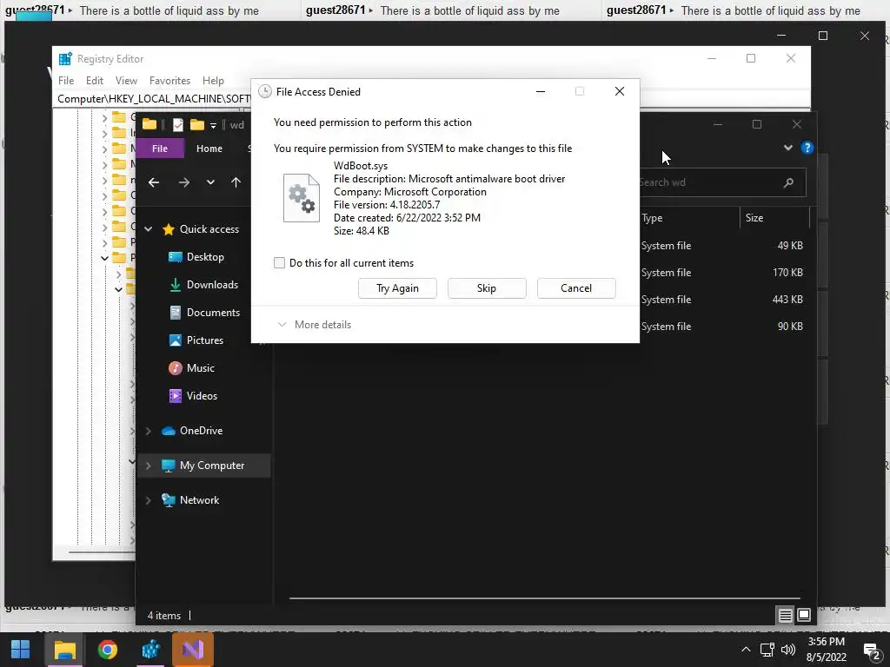
Task: Select the OneDrive cloud icon
Action: pyautogui.click(x=168, y=431)
